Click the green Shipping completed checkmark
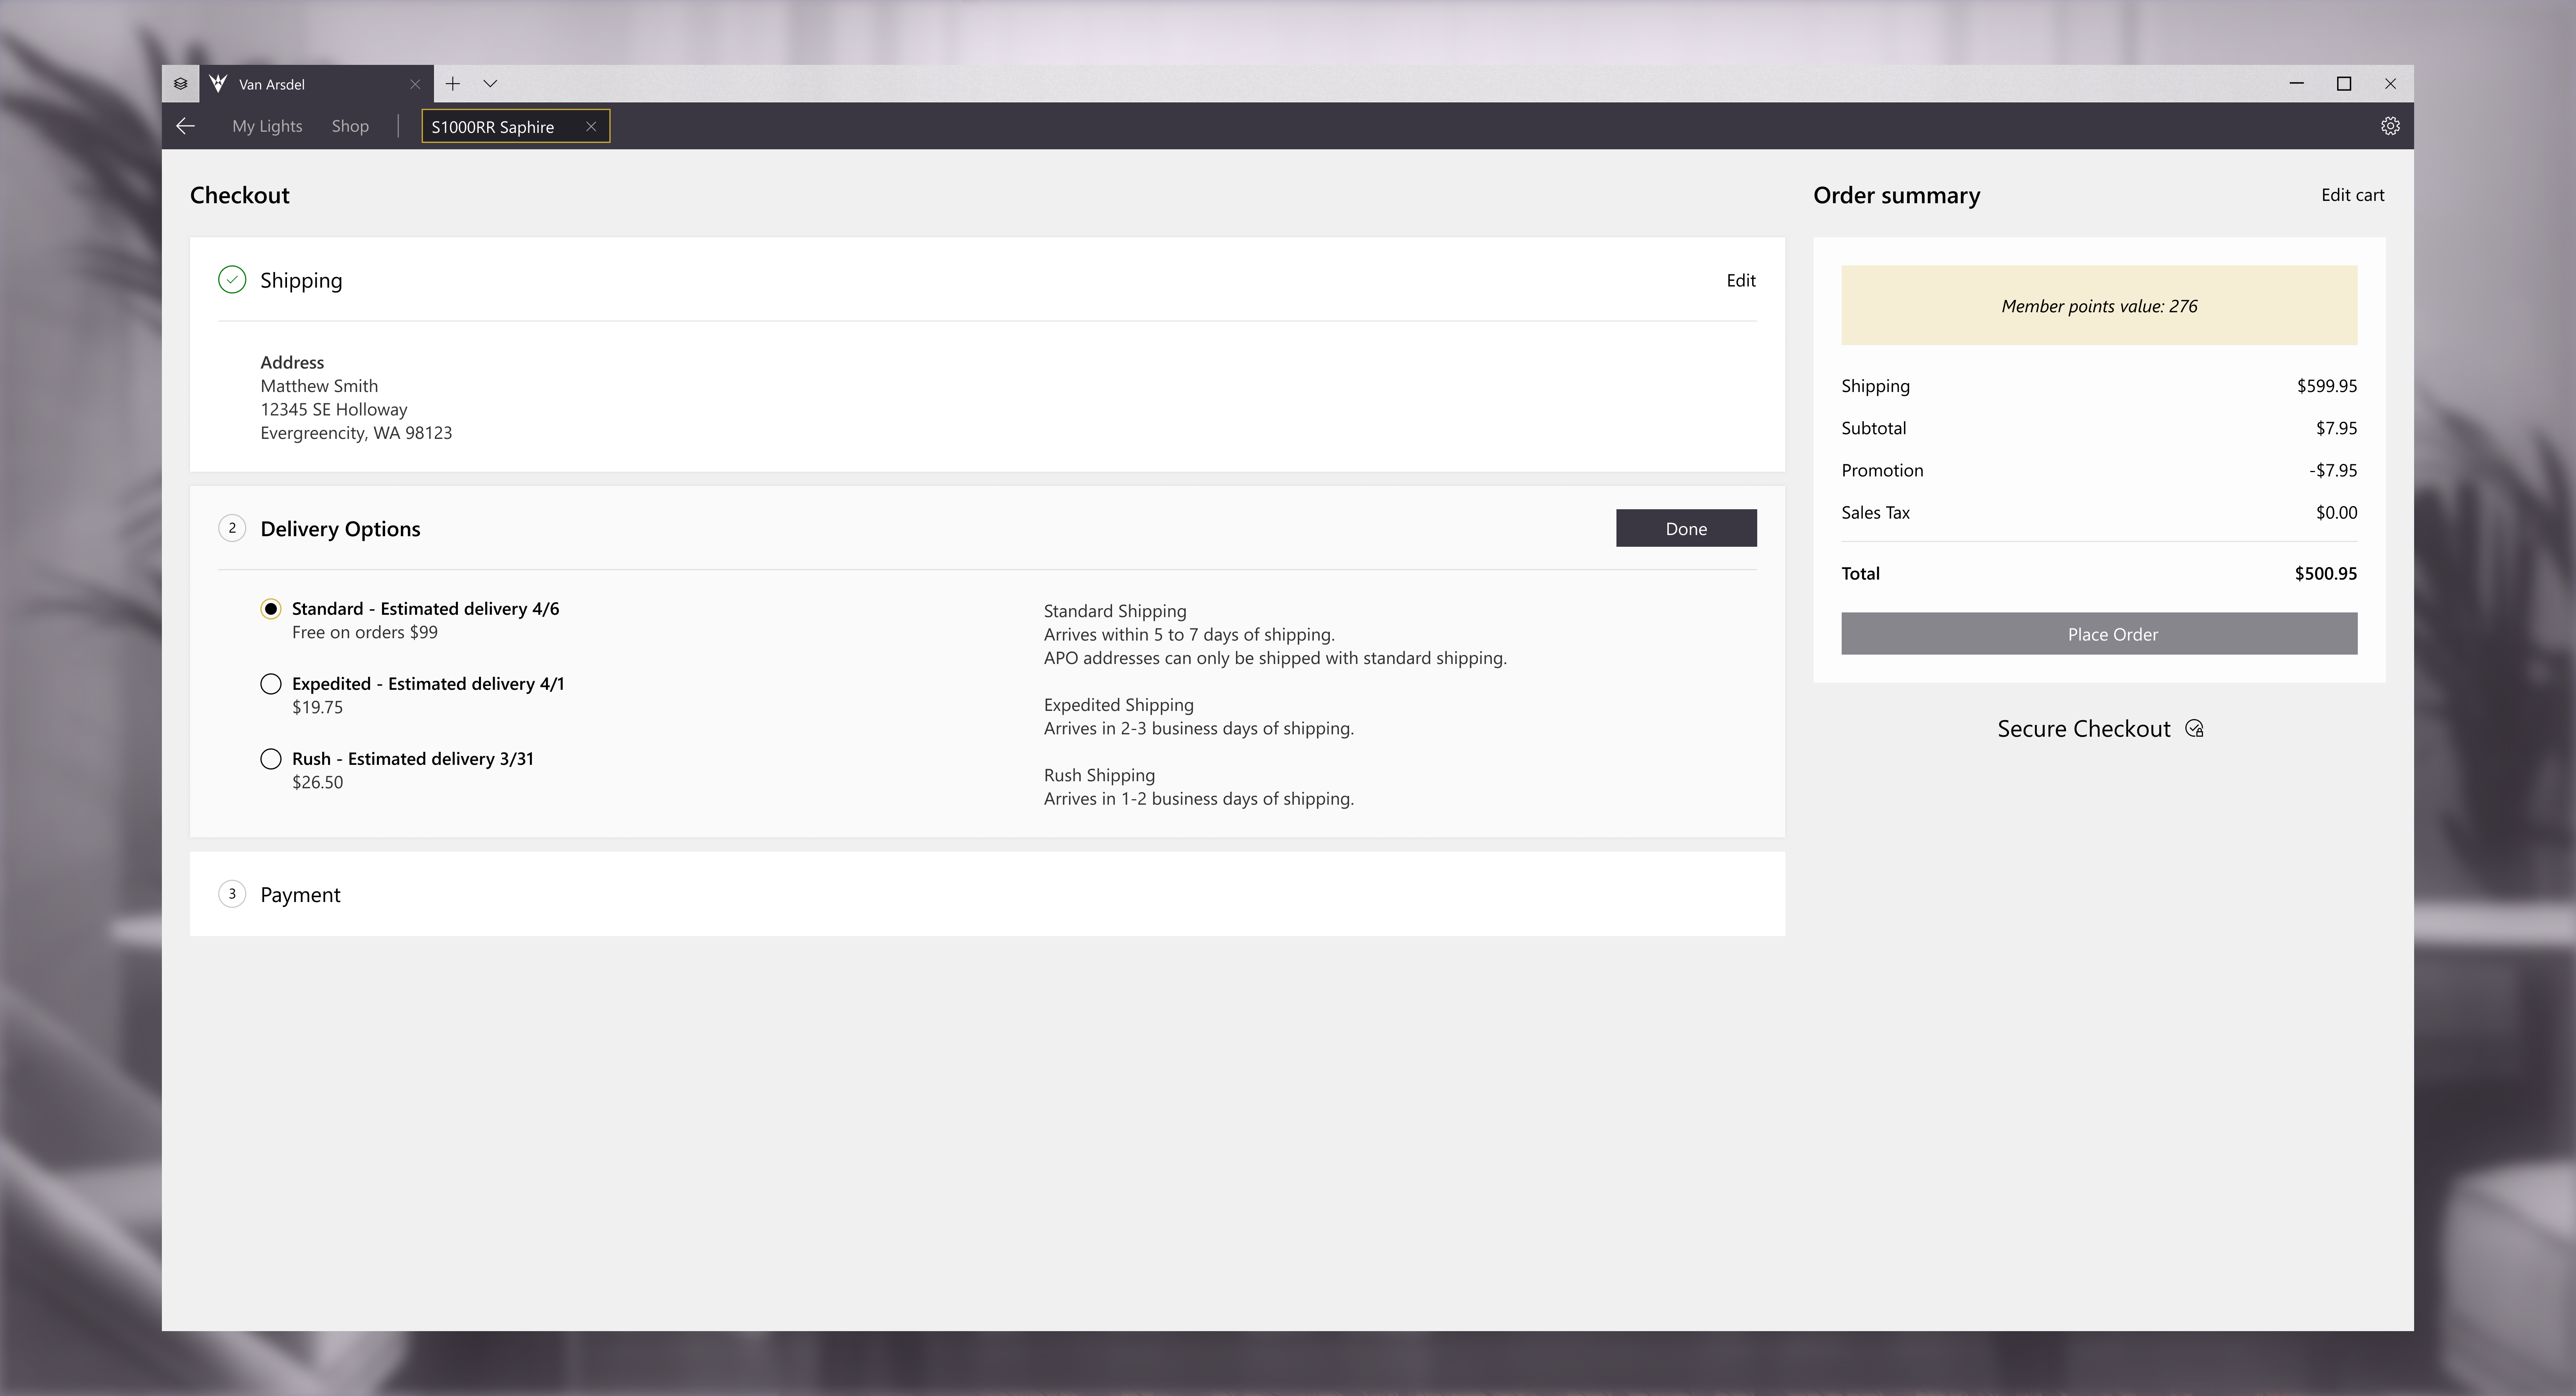 click(232, 280)
